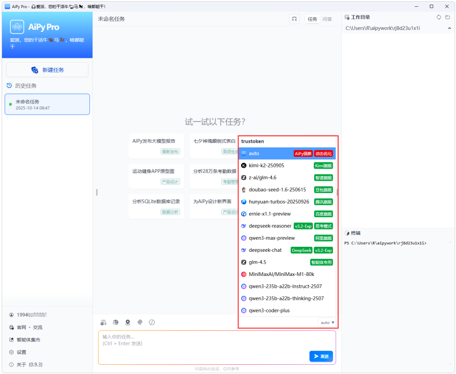Choose z-ai/glm-4.6 model
This screenshot has height=374, width=456.
point(287,177)
